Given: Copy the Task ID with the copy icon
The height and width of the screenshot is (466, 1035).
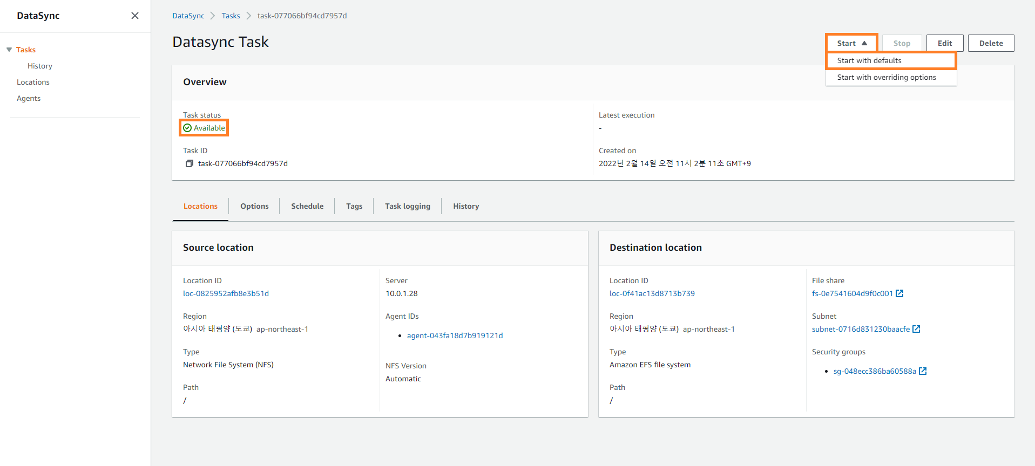Looking at the screenshot, I should [x=189, y=163].
